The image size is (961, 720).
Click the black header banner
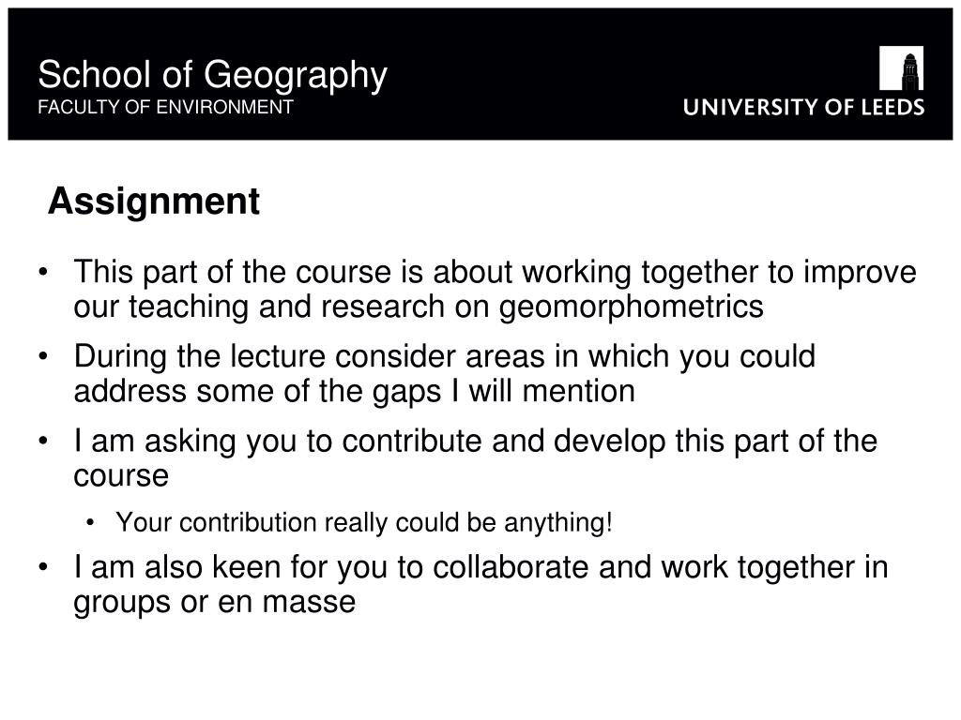pyautogui.click(x=480, y=74)
